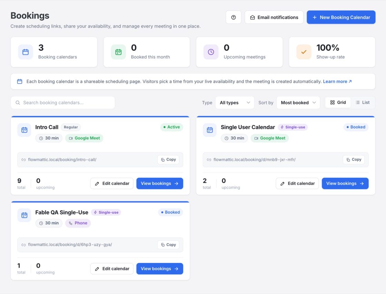The image size is (386, 294).
Task: Click the clock icon in Intro Call's 30 min tag
Action: (x=41, y=138)
